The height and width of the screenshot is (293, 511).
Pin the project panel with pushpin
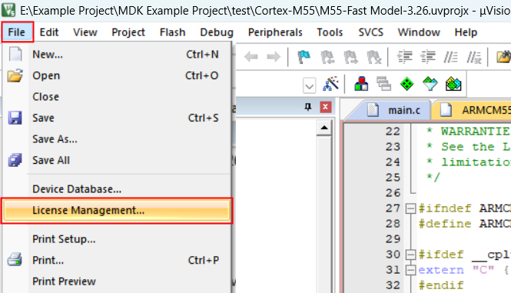pos(308,107)
